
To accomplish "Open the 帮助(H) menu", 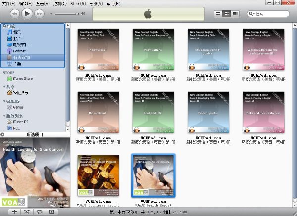I will pyautogui.click(x=113, y=3).
